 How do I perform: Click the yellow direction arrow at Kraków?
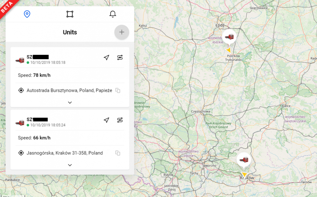coord(244,175)
